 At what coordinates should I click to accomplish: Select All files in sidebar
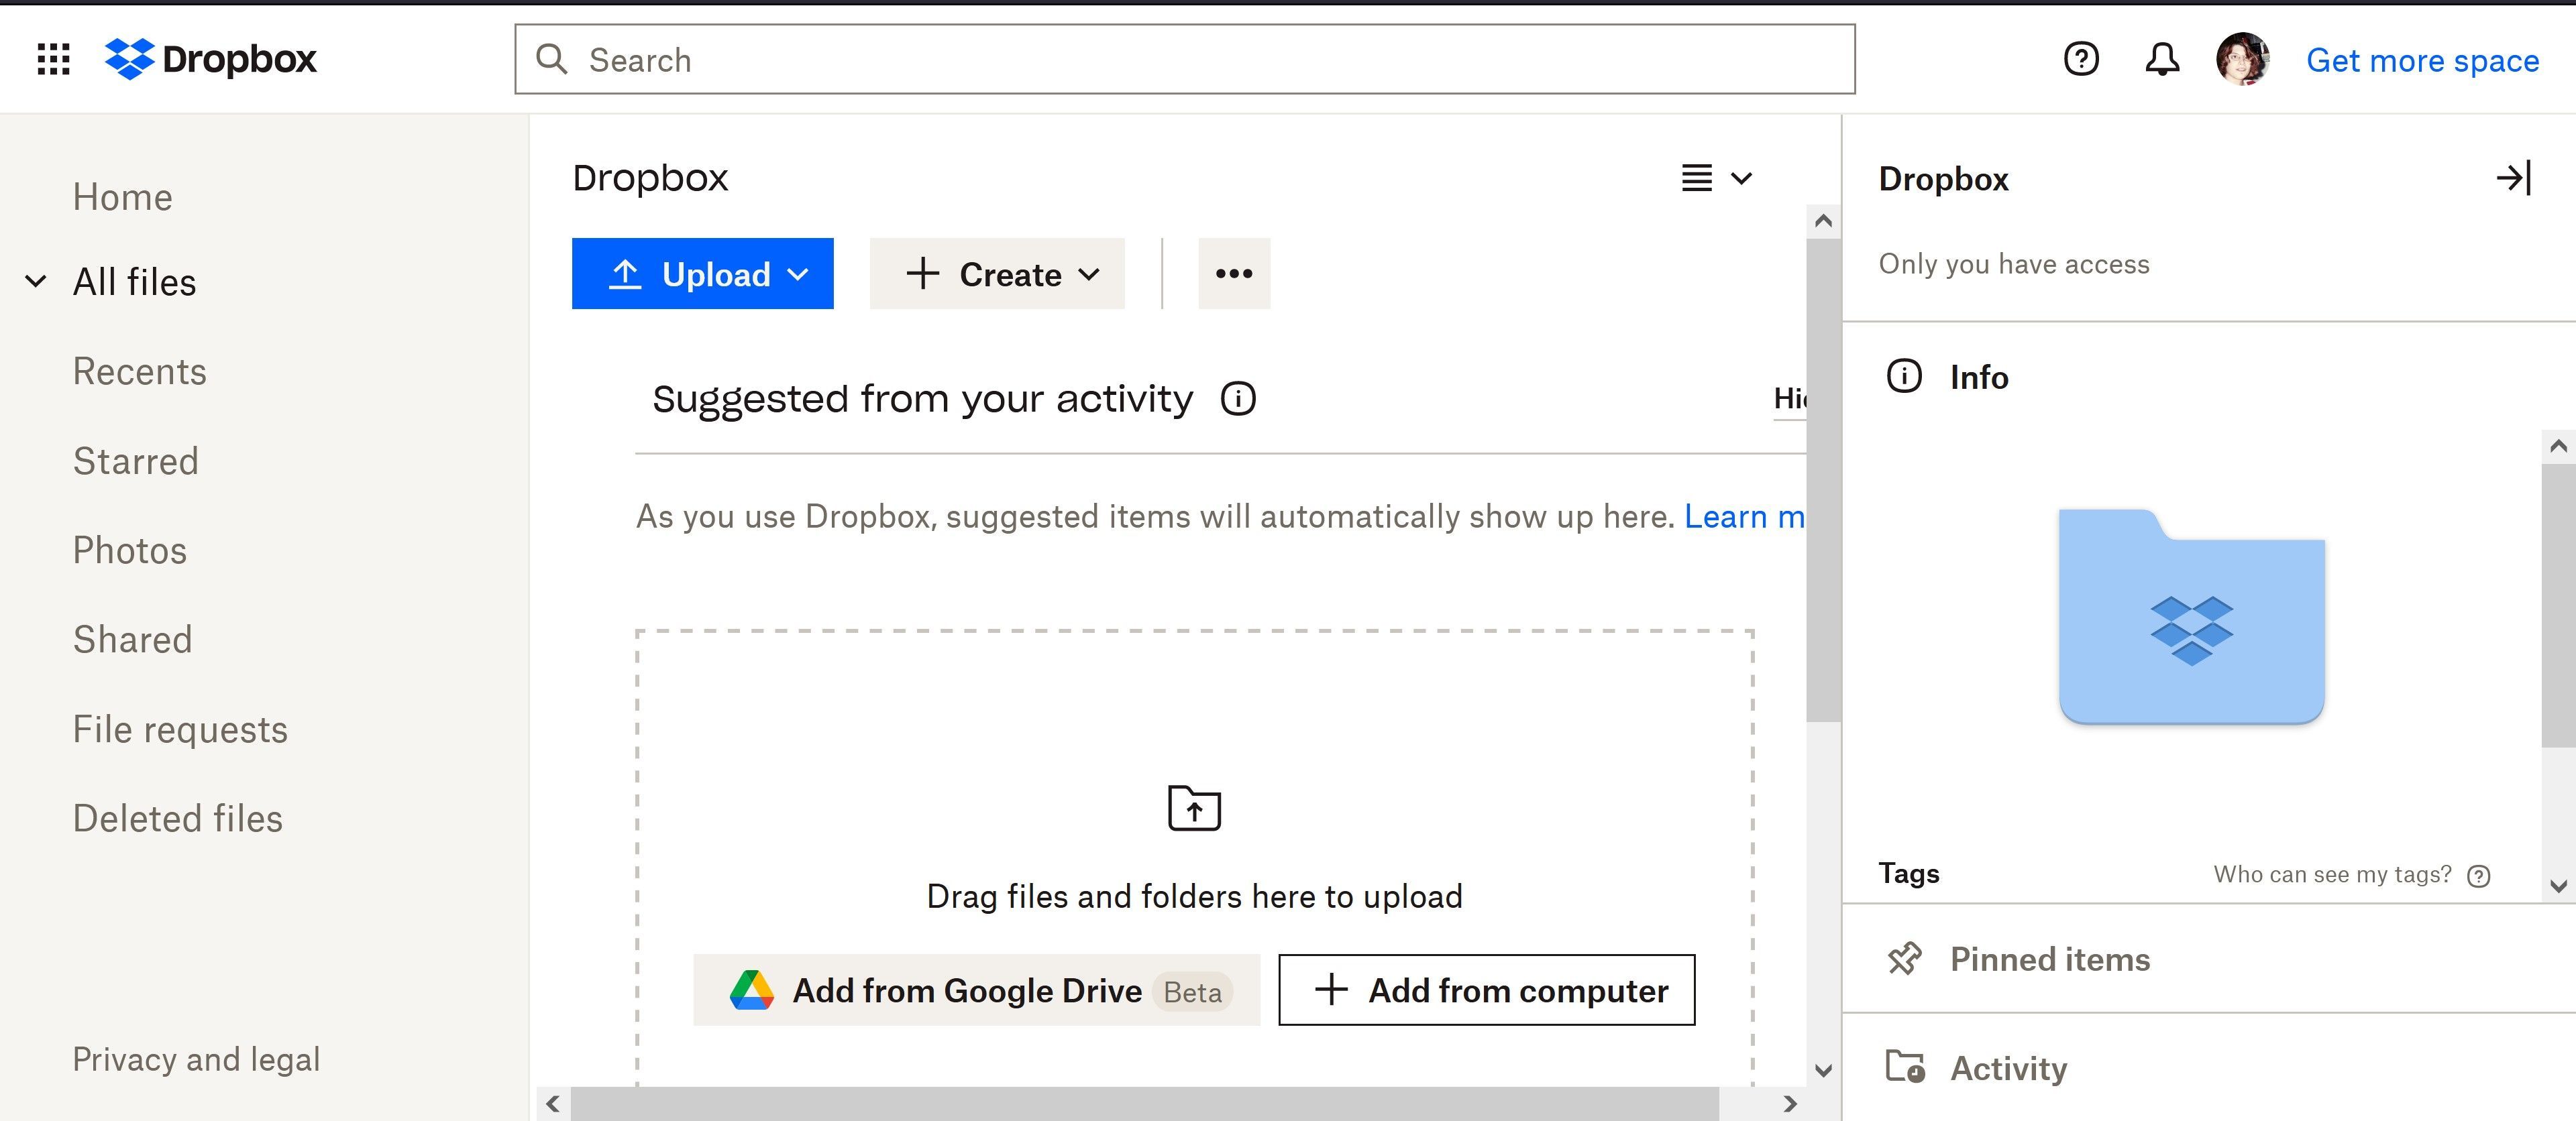134,282
